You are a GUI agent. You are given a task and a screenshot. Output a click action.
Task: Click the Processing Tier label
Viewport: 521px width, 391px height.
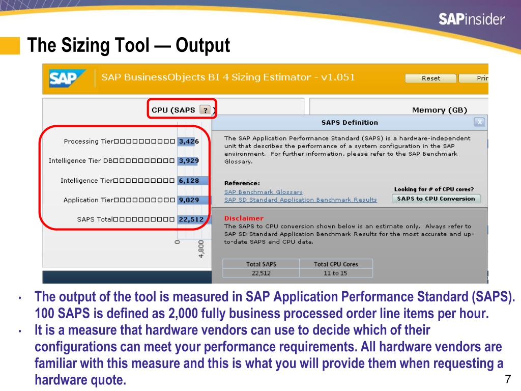tap(89, 142)
